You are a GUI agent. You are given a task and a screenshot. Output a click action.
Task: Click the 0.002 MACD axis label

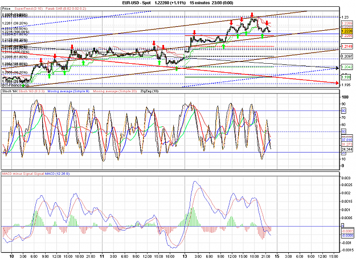point(346,193)
